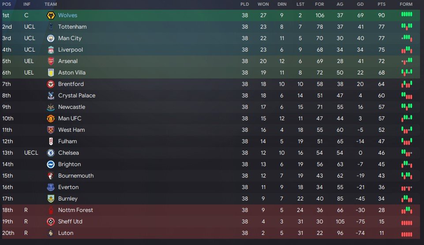Sort table by PTS column header
This screenshot has width=424, height=245.
pyautogui.click(x=382, y=4)
